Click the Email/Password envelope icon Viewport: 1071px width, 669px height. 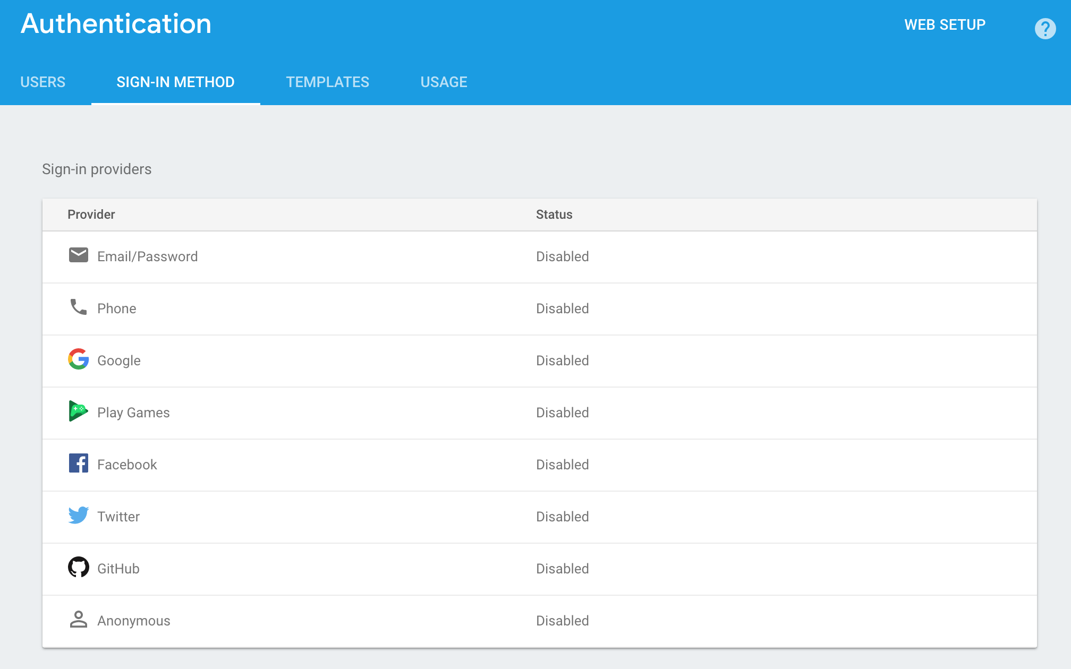tap(79, 255)
